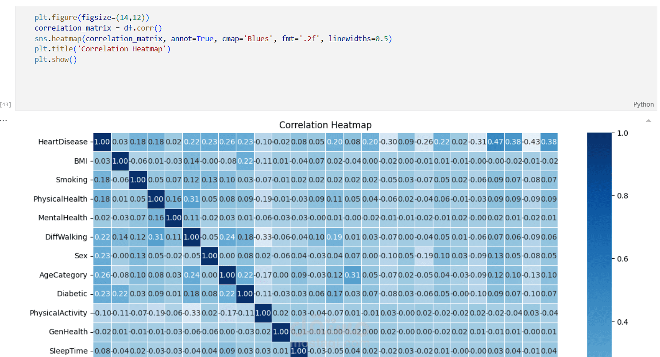The width and height of the screenshot is (660, 357).
Task: Click the GenHealth row label
Action: [69, 332]
